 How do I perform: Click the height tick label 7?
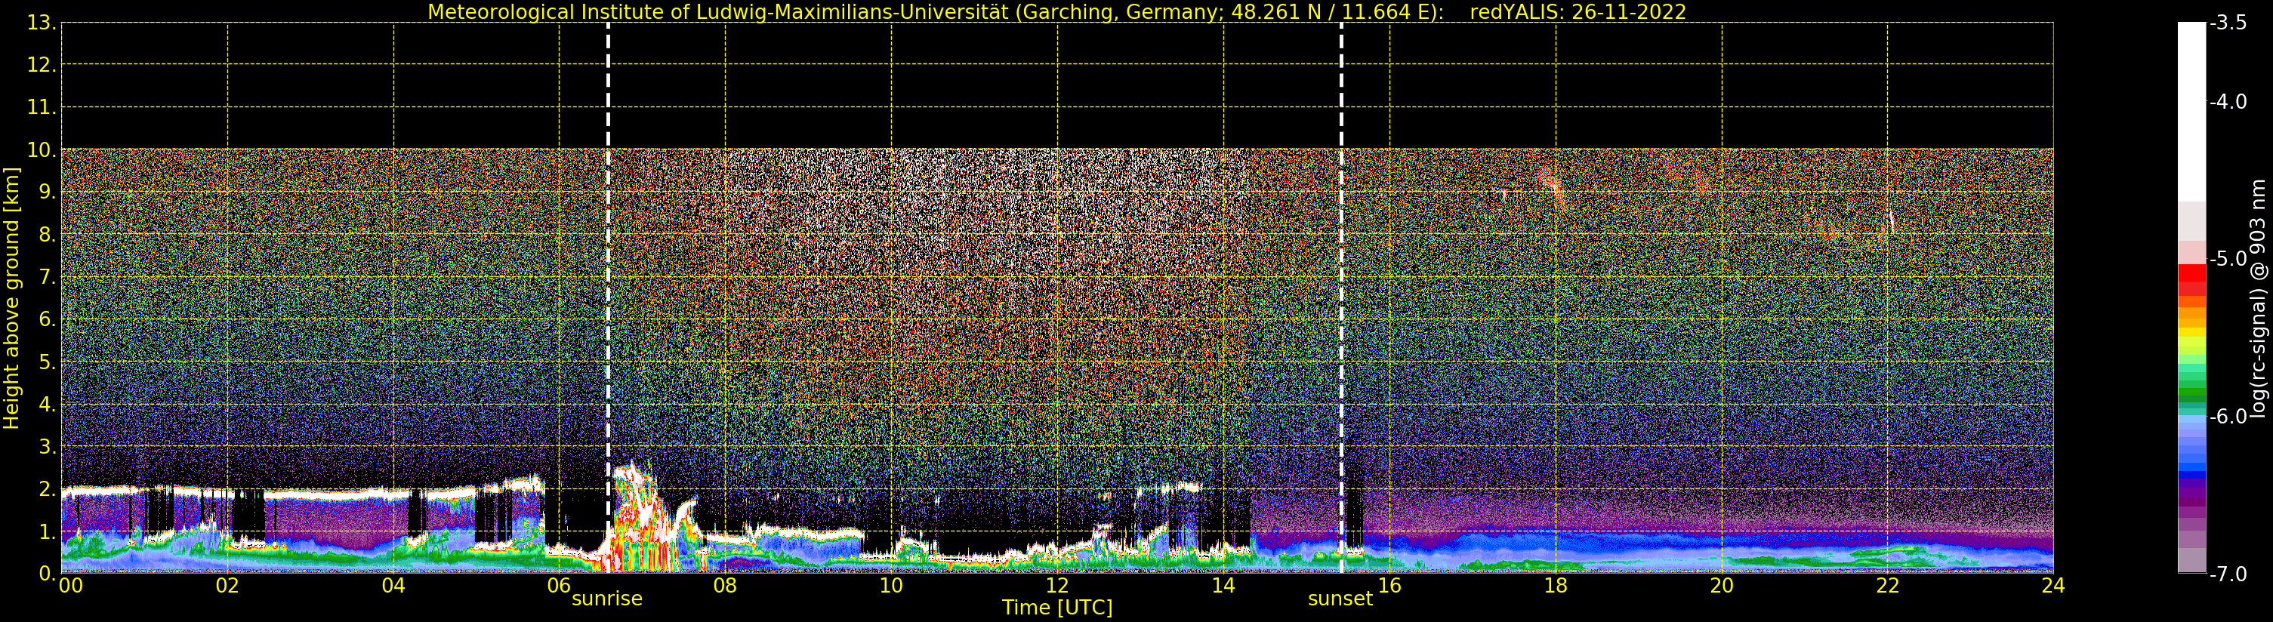pos(47,278)
